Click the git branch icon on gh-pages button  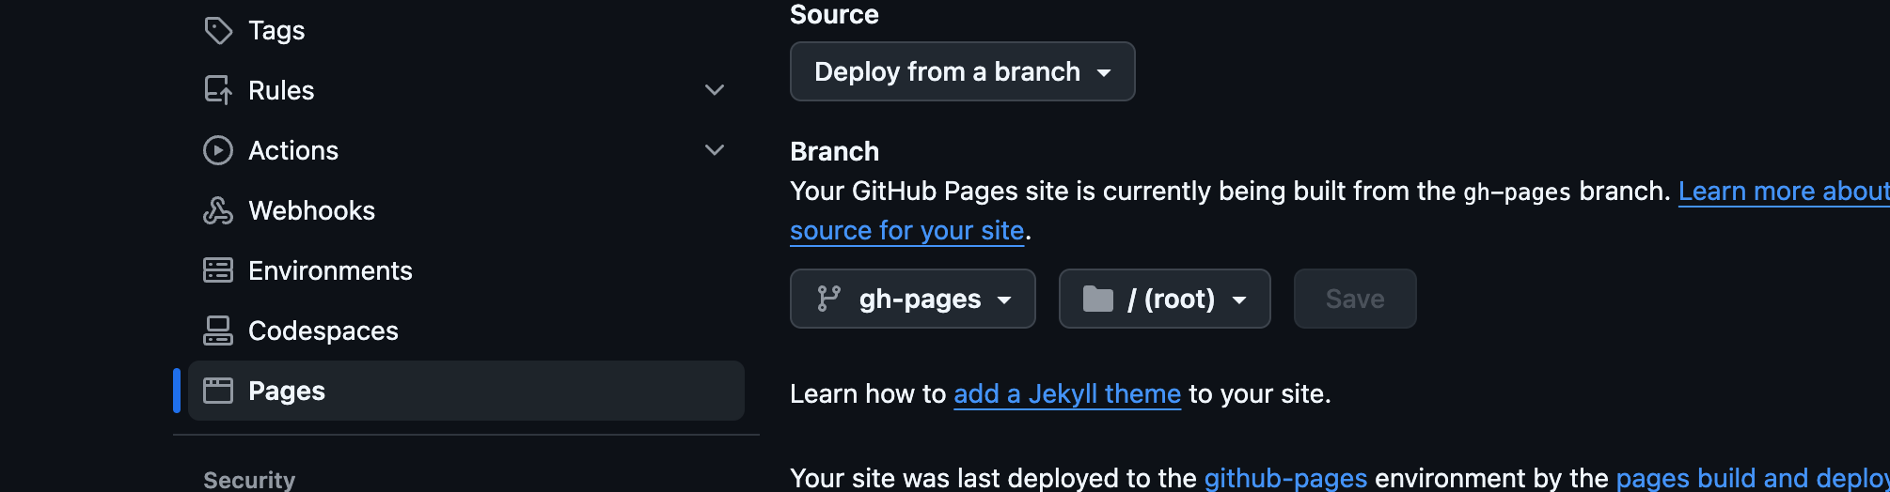pyautogui.click(x=828, y=299)
